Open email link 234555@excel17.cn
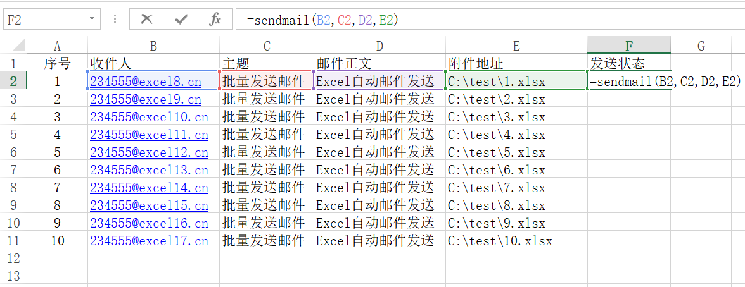 pos(150,241)
